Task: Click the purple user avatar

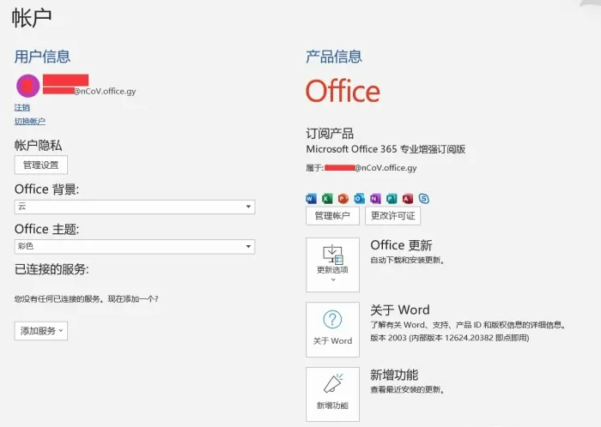Action: [x=28, y=86]
